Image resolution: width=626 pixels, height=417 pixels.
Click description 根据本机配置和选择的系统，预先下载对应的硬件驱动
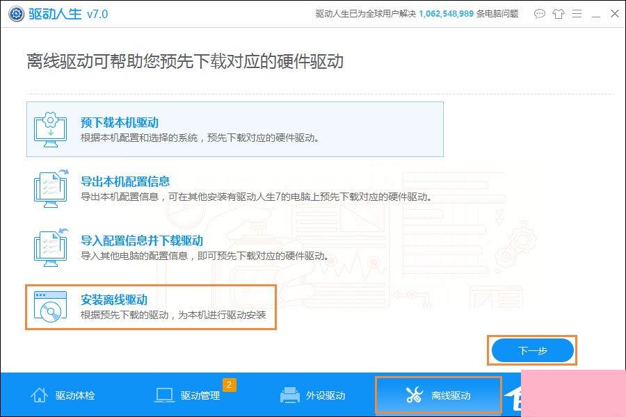[200, 138]
